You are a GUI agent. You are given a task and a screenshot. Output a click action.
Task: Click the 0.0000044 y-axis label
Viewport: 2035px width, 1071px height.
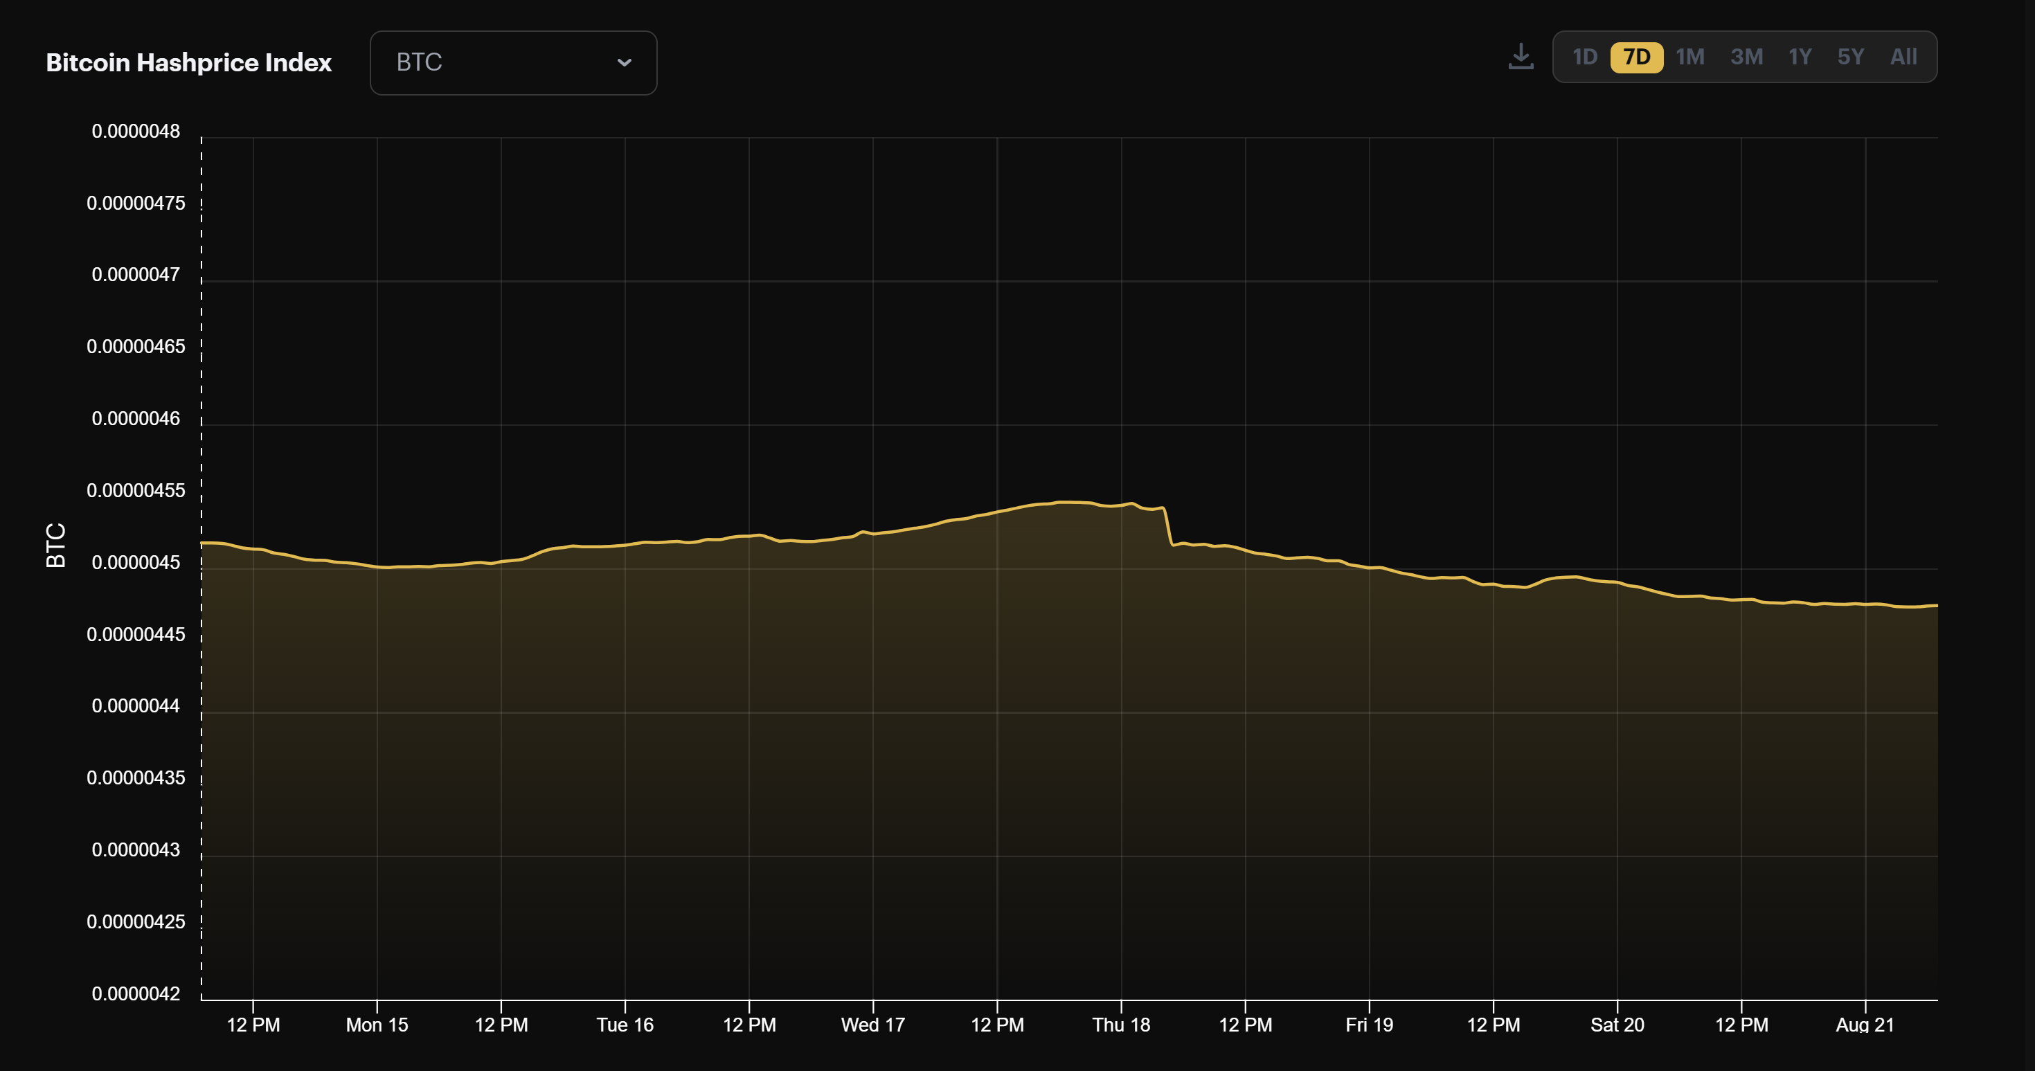tap(136, 706)
